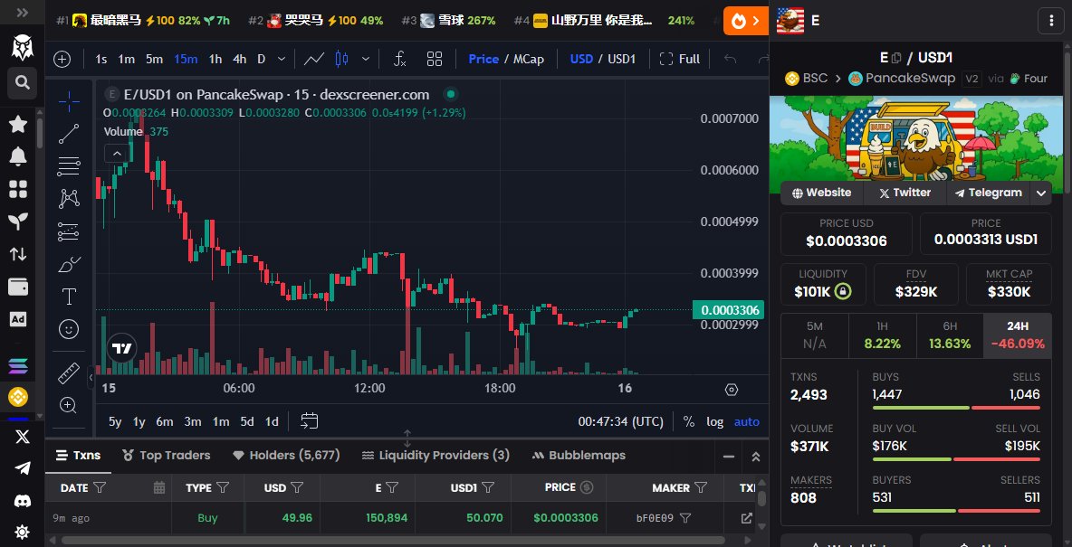Open the Telegram icon in sidebar

coord(22,468)
